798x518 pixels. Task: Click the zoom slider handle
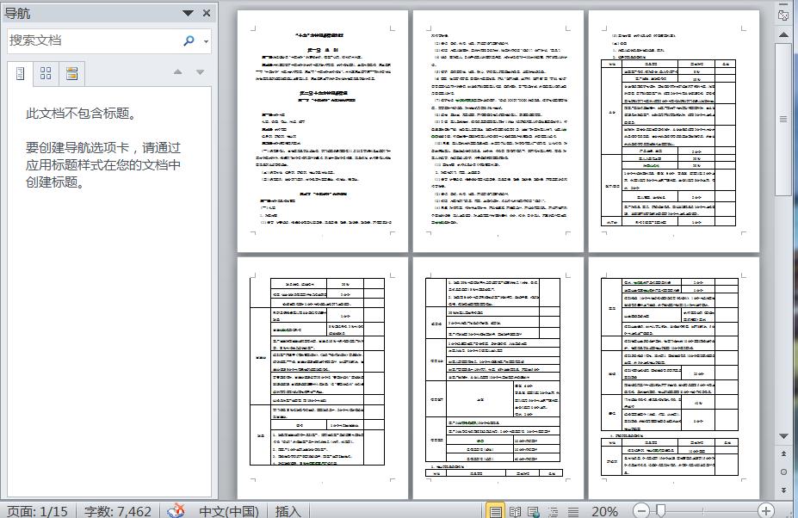pyautogui.click(x=660, y=510)
